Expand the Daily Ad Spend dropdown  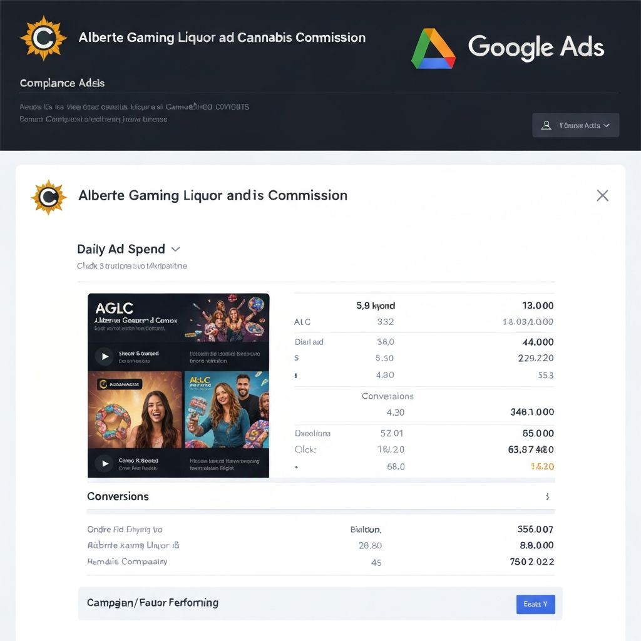[176, 249]
